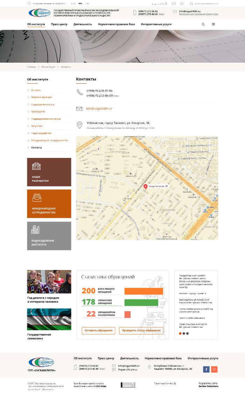Open the Государственная символика flag image

[x=49, y=319]
